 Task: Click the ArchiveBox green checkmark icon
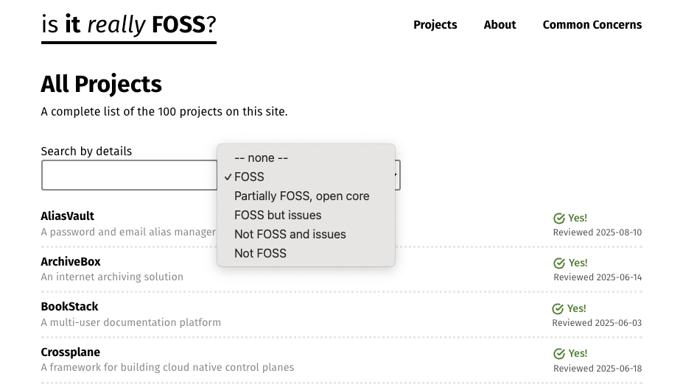tap(559, 263)
